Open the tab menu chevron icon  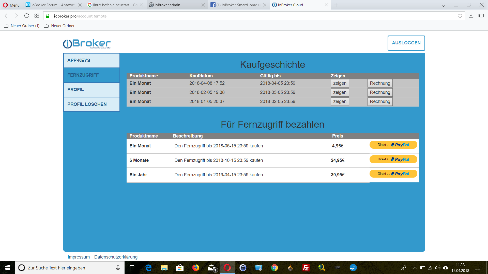(444, 5)
